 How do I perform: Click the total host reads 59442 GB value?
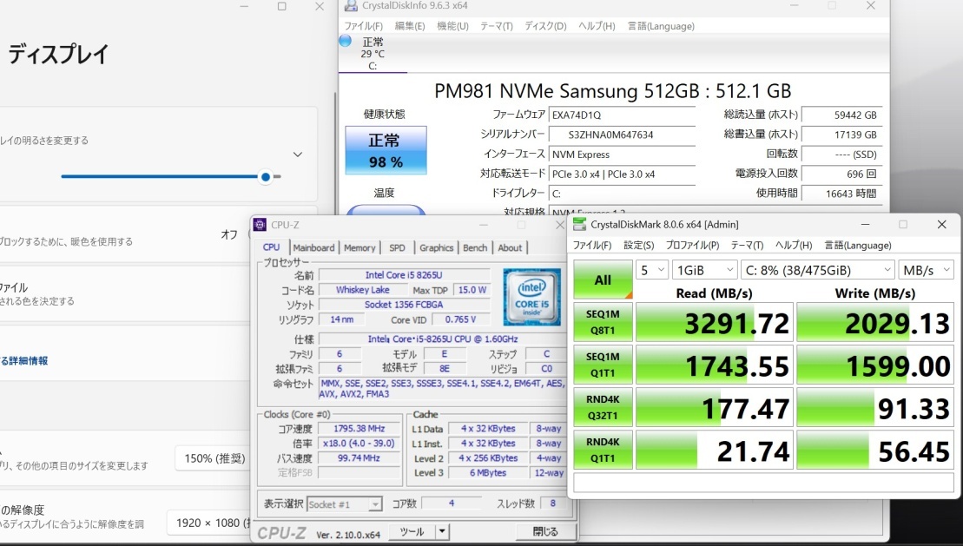(841, 115)
